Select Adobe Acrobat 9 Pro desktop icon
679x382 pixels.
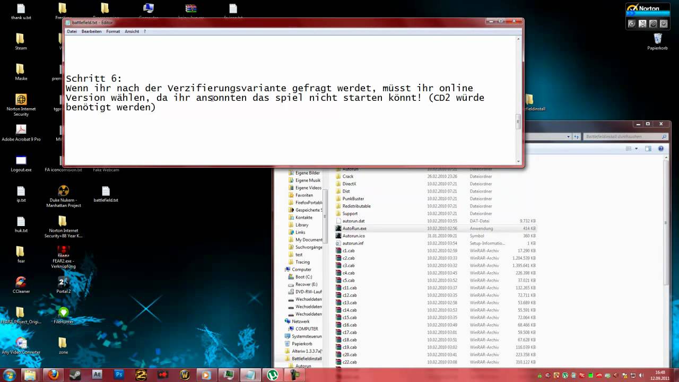[x=21, y=133]
